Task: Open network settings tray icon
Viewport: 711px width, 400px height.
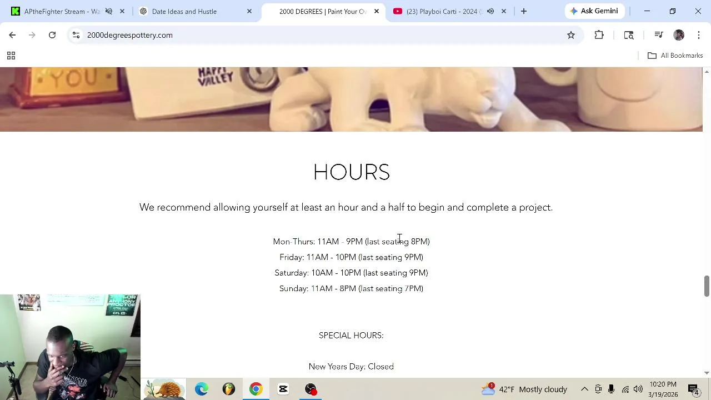Action: pos(625,389)
